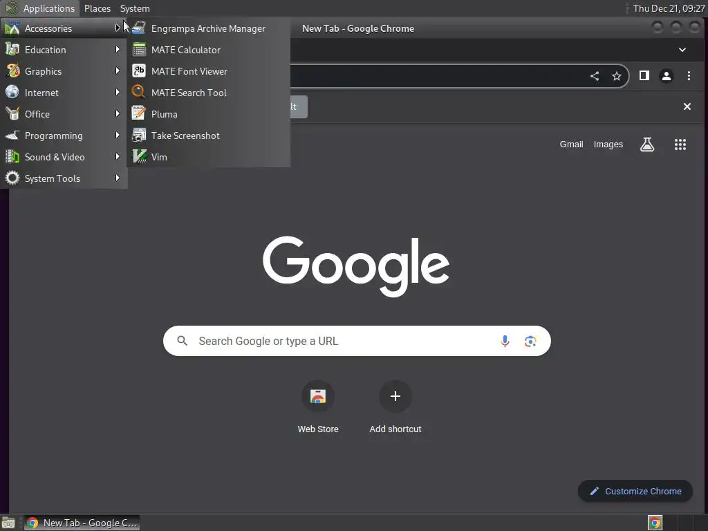
Task: Select MATE Calculator menu entry text
Action: coord(185,50)
